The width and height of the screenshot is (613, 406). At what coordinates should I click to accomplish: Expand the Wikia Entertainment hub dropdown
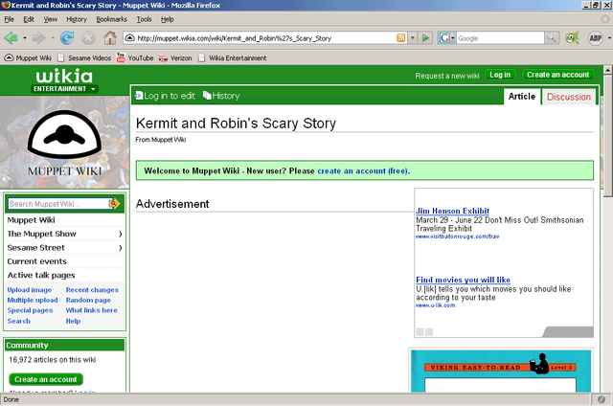click(x=93, y=89)
